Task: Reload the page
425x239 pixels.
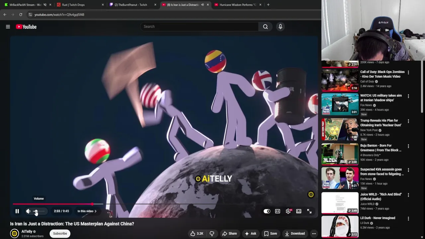Action: (21, 15)
